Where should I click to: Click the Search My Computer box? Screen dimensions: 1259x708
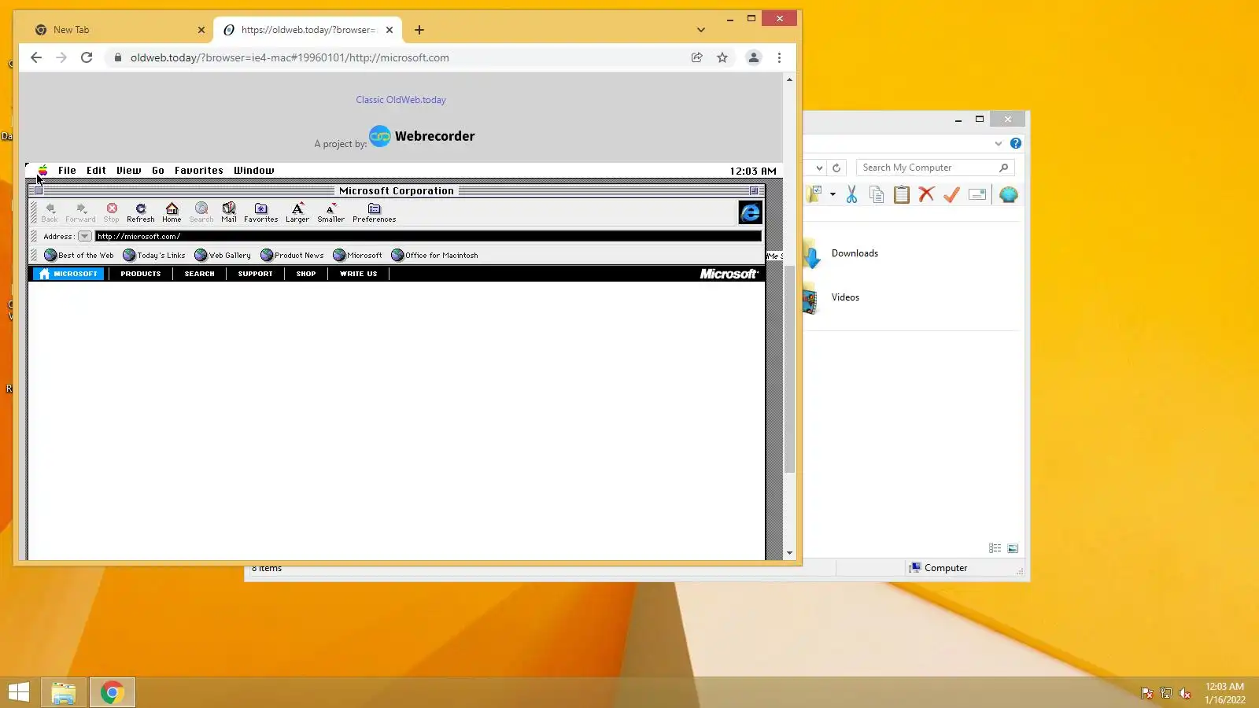tap(936, 168)
